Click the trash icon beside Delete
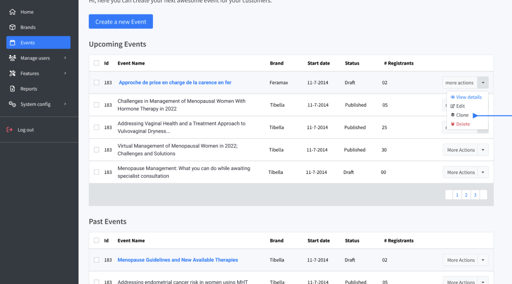Screen dimensions: 512x284 (453, 124)
